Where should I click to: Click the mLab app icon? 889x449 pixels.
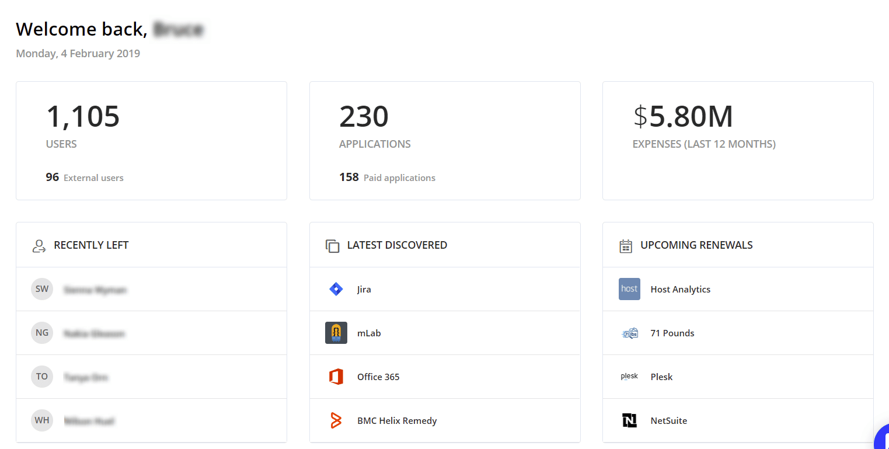point(336,333)
